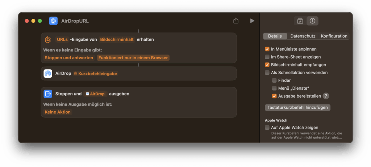This screenshot has height=167, width=371.
Task: Check the Finder checkbox
Action: (274, 80)
